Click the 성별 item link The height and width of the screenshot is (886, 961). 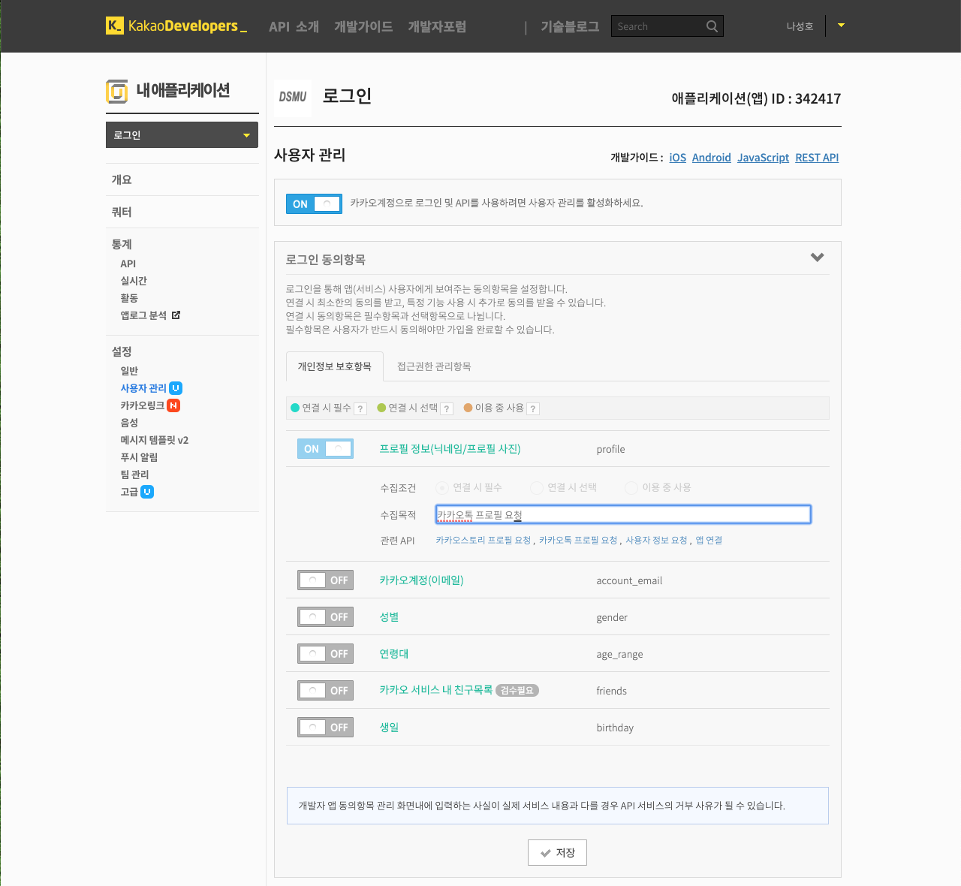click(x=389, y=617)
